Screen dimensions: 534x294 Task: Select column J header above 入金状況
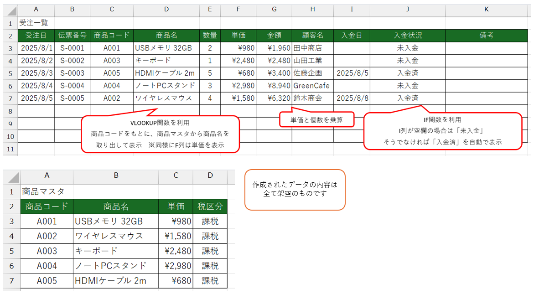click(x=407, y=10)
